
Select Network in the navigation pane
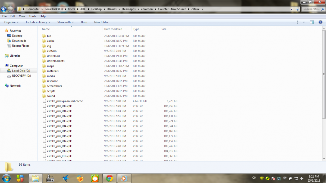pos(15,86)
